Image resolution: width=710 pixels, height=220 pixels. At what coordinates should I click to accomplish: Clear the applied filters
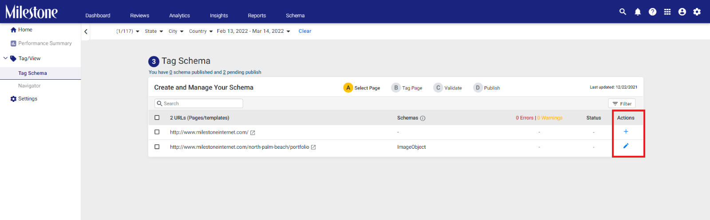tap(305, 31)
